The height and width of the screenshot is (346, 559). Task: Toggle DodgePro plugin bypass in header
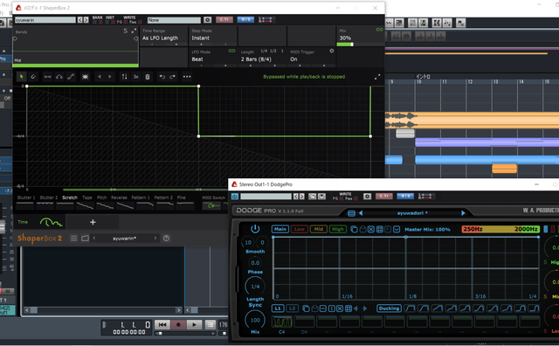tap(235, 197)
